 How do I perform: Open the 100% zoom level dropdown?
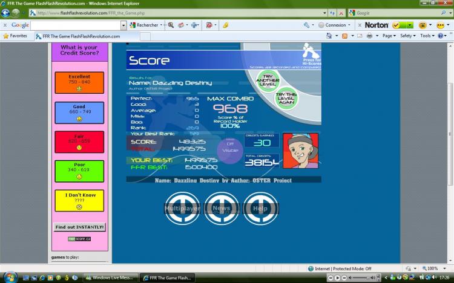445,268
